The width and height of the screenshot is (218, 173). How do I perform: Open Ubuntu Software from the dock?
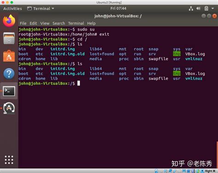tap(9, 56)
